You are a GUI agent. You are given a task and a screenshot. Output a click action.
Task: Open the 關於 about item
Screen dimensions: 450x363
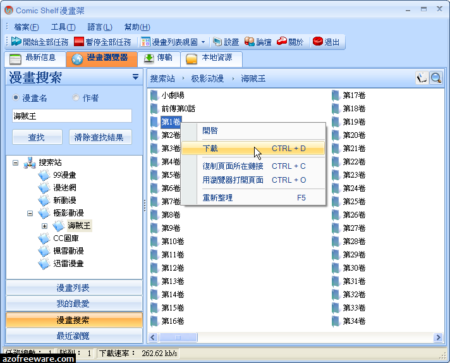pos(290,42)
